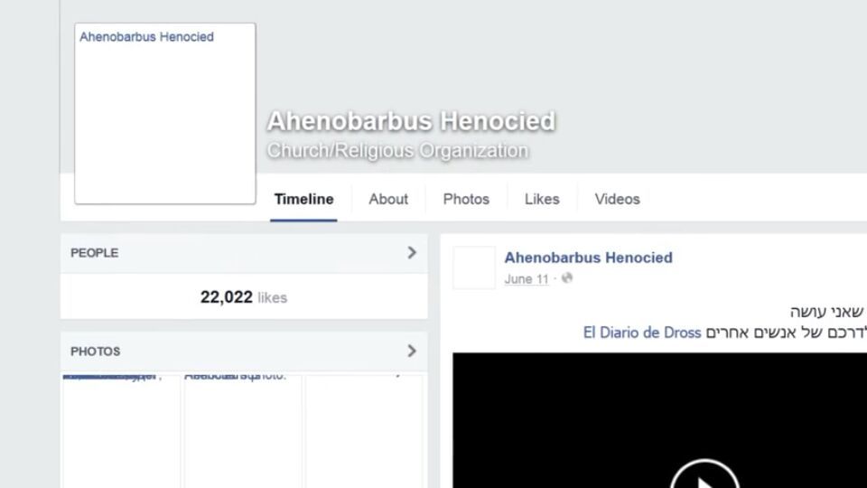Open the June 11 post timestamp

(527, 279)
